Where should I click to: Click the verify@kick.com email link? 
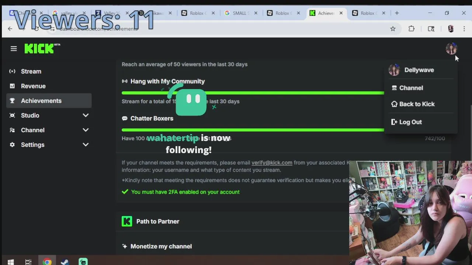coord(272,163)
